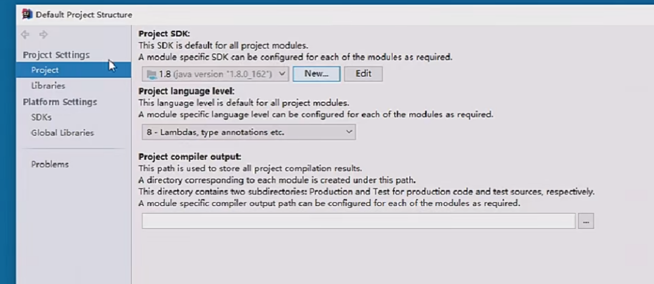Click the Project Settings section header

(56, 55)
